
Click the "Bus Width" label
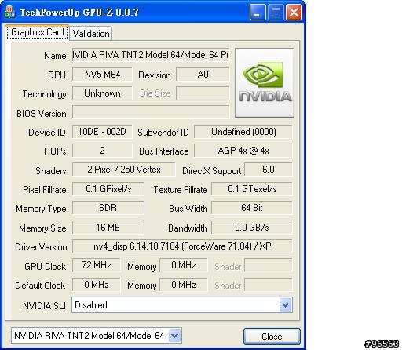click(188, 209)
